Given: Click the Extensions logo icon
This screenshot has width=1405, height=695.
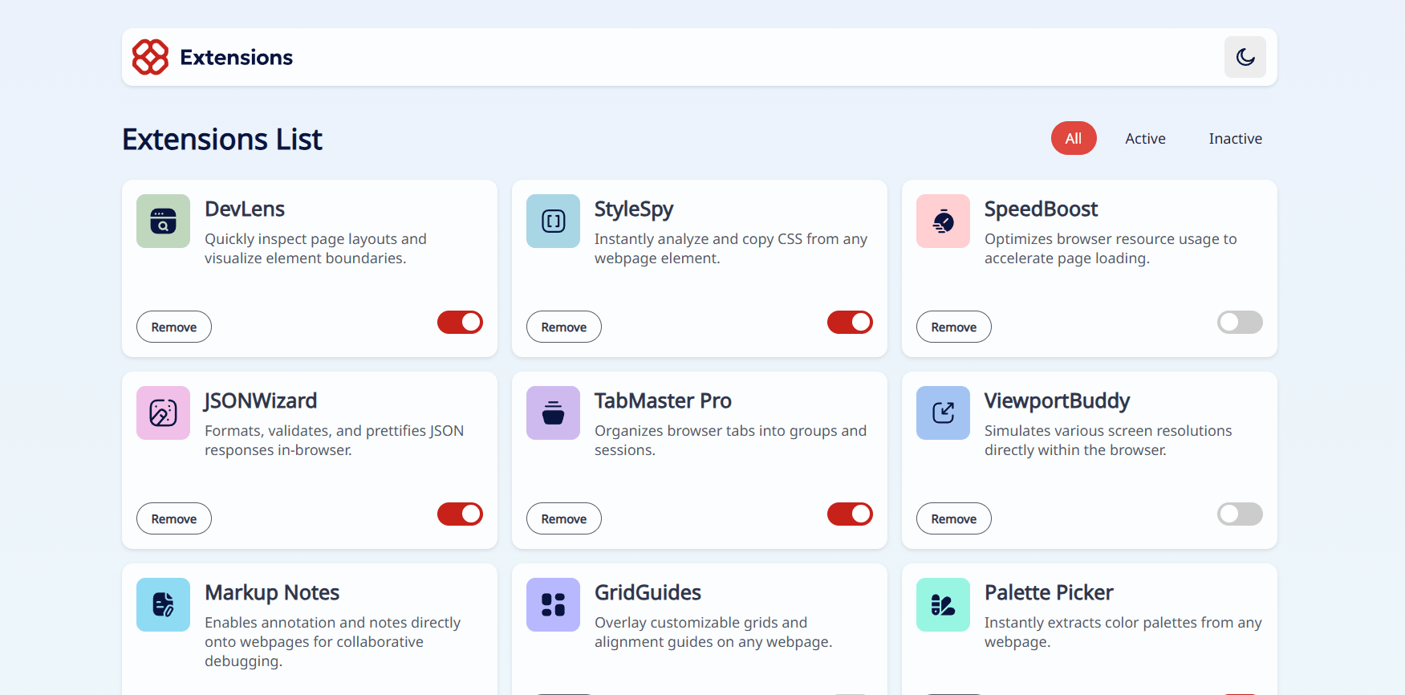Looking at the screenshot, I should [150, 57].
